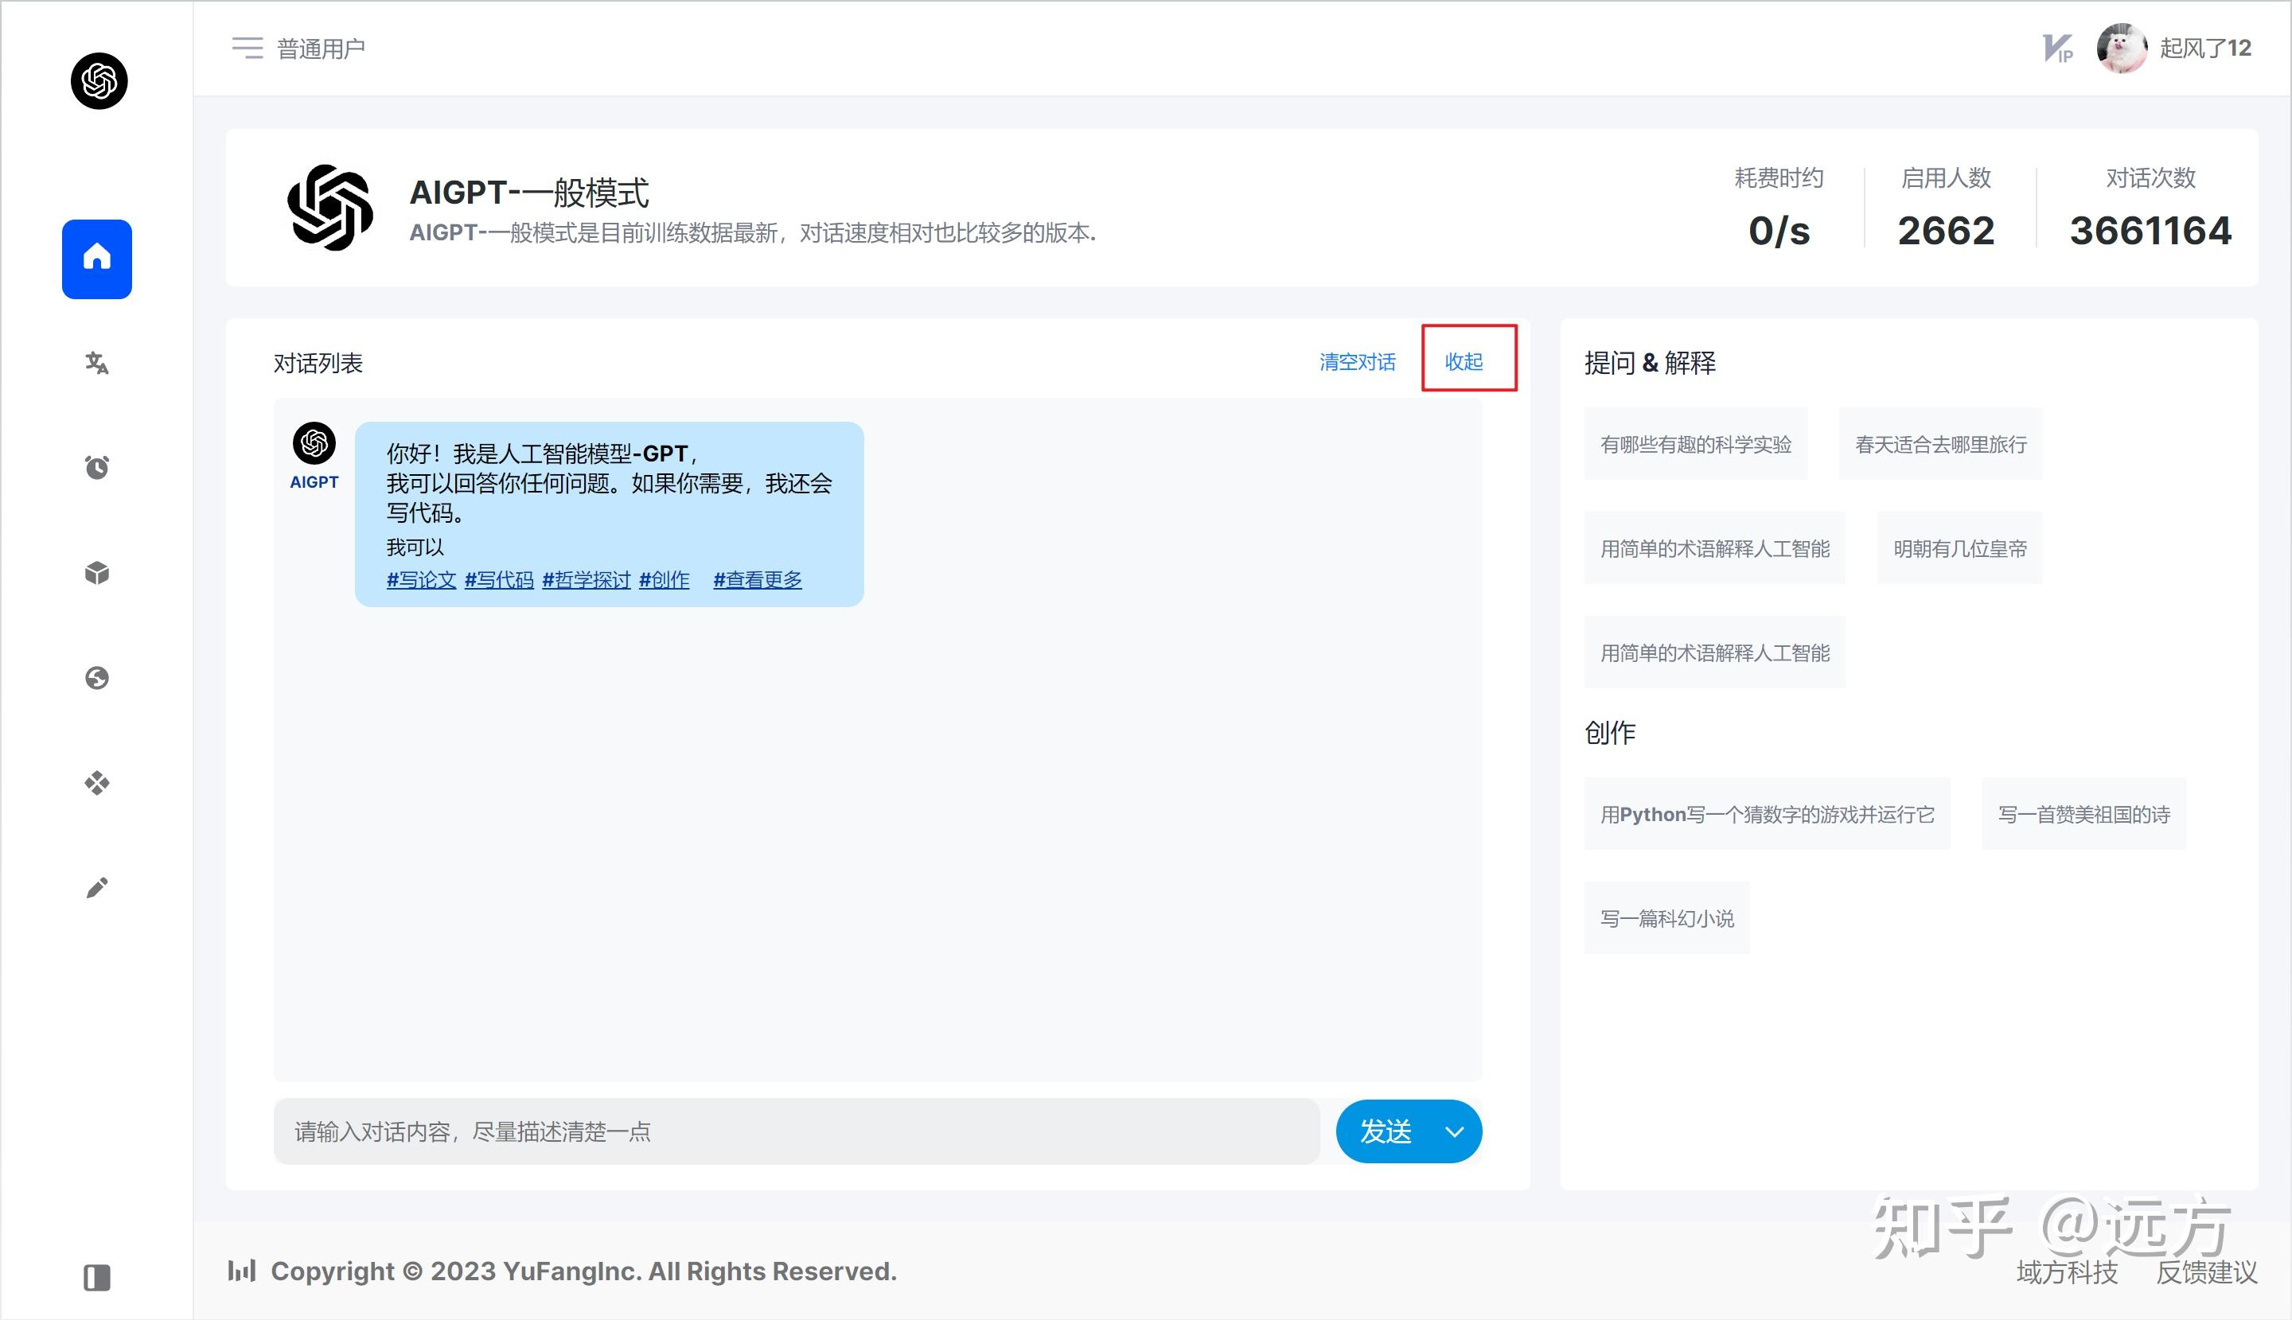Screen dimensions: 2292x1320
Task: Open the alarm clock sidebar icon
Action: 97,468
